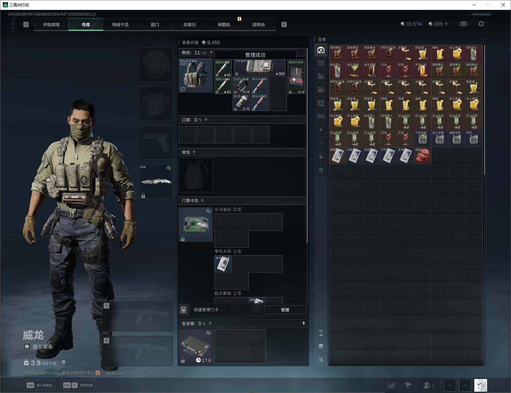Select the CAT止血带 tourniquet item

[x=241, y=85]
